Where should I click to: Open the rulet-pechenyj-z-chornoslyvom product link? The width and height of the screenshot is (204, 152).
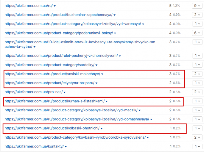click(61, 56)
